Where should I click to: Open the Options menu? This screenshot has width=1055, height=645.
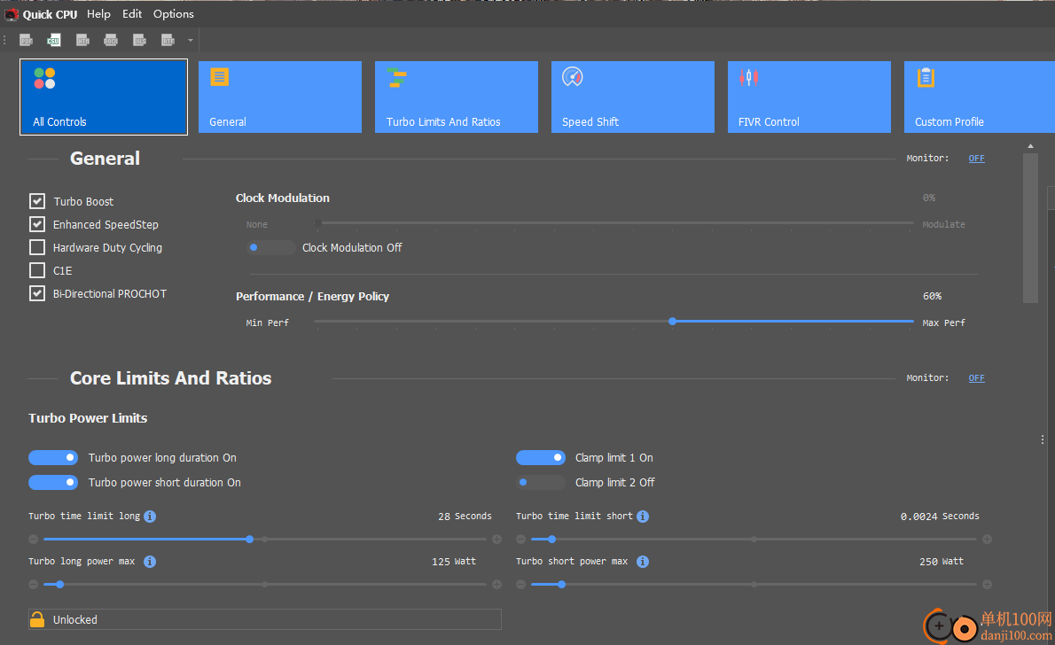point(174,13)
